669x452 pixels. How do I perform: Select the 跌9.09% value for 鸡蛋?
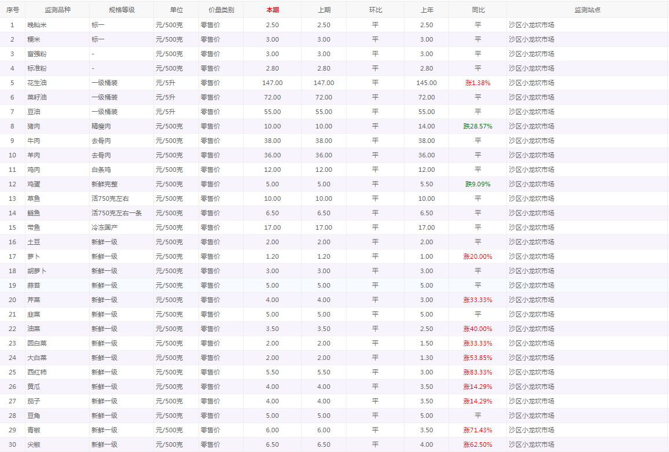click(x=477, y=184)
